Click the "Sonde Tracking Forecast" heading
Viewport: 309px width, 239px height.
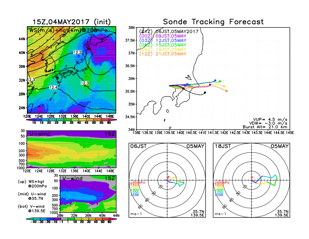click(213, 22)
